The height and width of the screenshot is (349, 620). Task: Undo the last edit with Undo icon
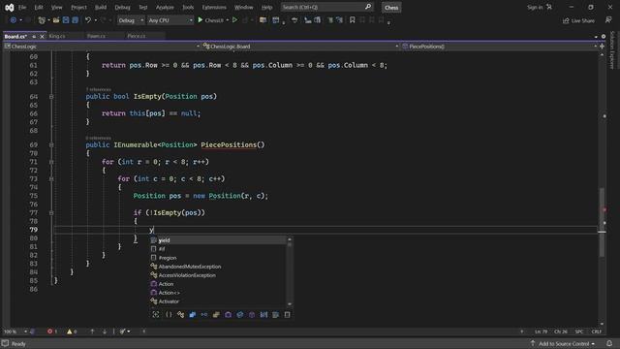(88, 20)
